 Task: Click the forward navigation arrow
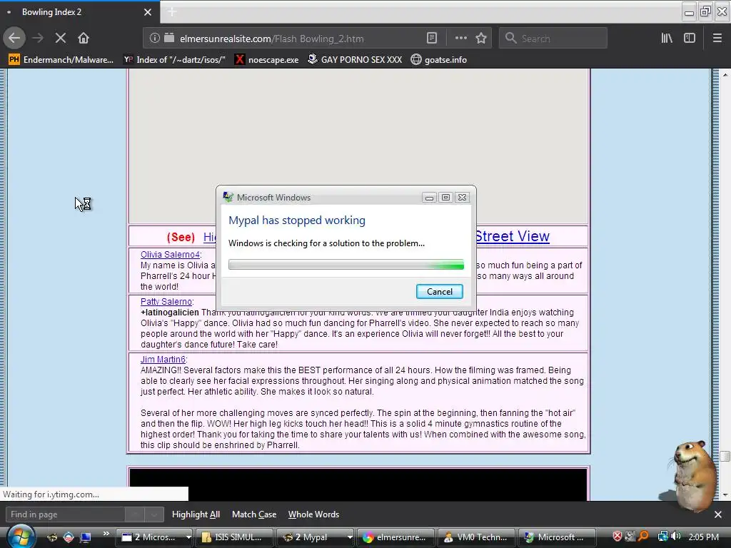(x=38, y=39)
